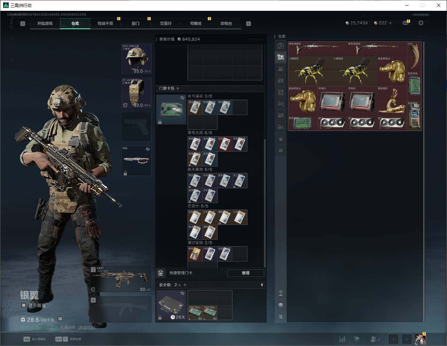Open the flags icon in bottom bar
The image size is (447, 346).
pyautogui.click(x=356, y=339)
